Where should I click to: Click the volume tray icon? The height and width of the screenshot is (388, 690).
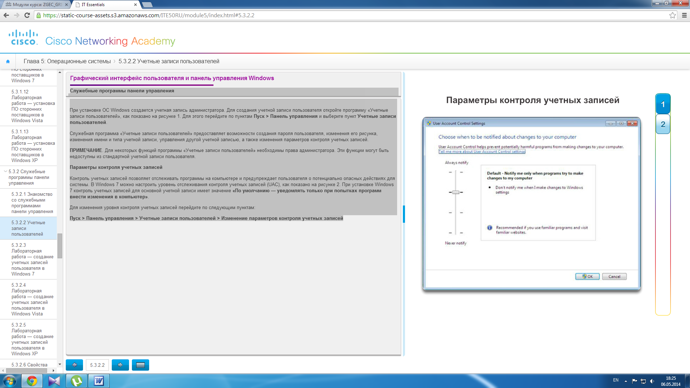tap(652, 381)
